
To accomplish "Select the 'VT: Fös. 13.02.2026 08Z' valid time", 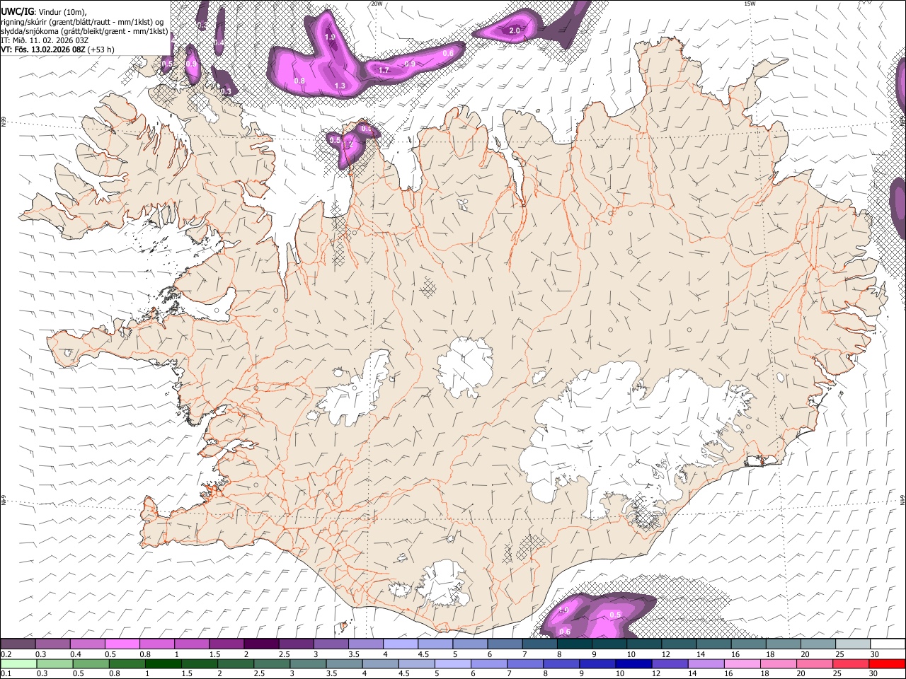I will coord(43,50).
